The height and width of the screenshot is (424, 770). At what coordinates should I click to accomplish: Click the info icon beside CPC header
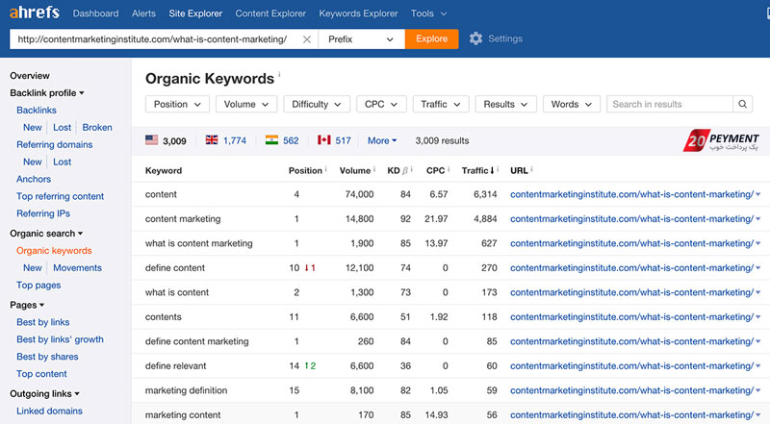(449, 169)
